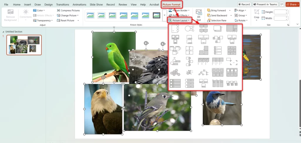Viewport: 301px width, 143px height.
Task: Click the comments icon beside Share
Action: [x=282, y=4]
